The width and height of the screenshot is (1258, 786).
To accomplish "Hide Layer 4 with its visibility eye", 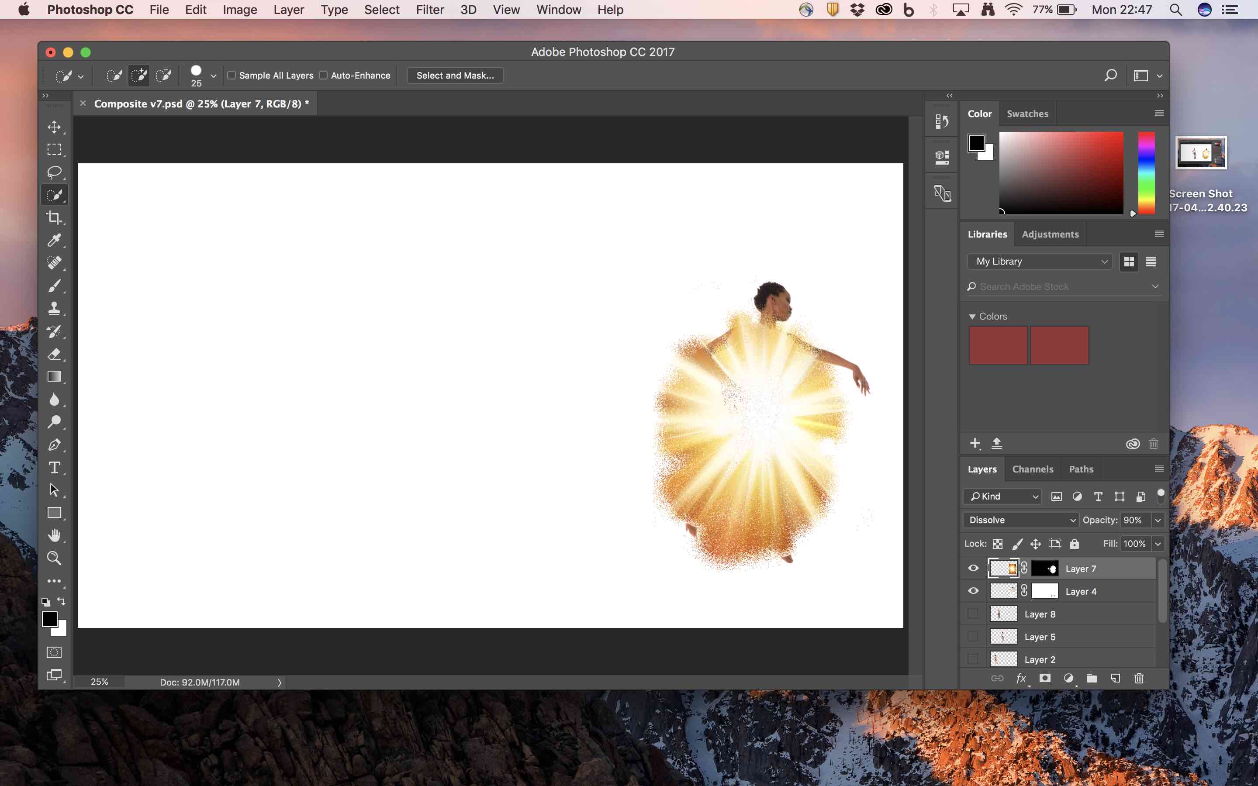I will 973,590.
